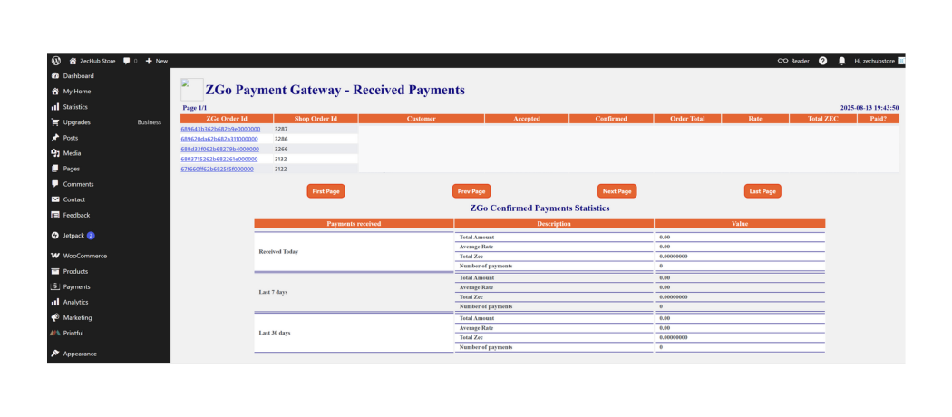Click the Page 1/1 indicator

click(x=195, y=108)
